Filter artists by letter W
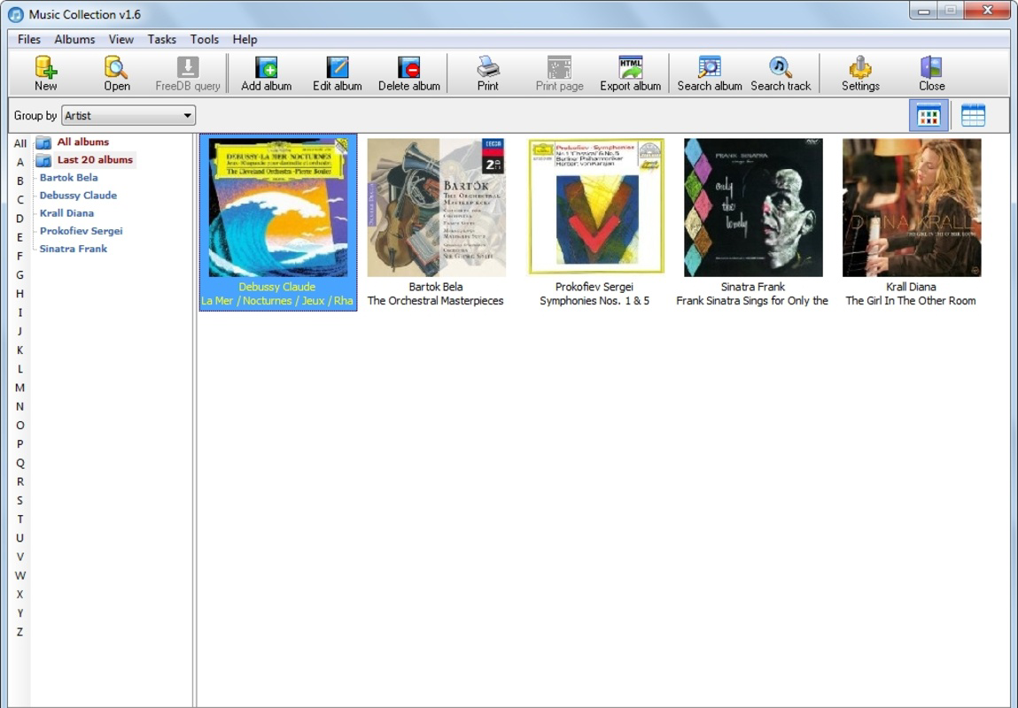Viewport: 1018px width, 708px height. [20, 576]
